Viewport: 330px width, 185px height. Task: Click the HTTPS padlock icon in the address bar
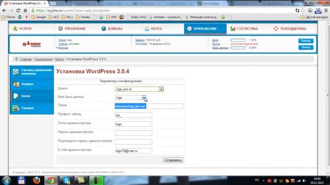coord(33,10)
